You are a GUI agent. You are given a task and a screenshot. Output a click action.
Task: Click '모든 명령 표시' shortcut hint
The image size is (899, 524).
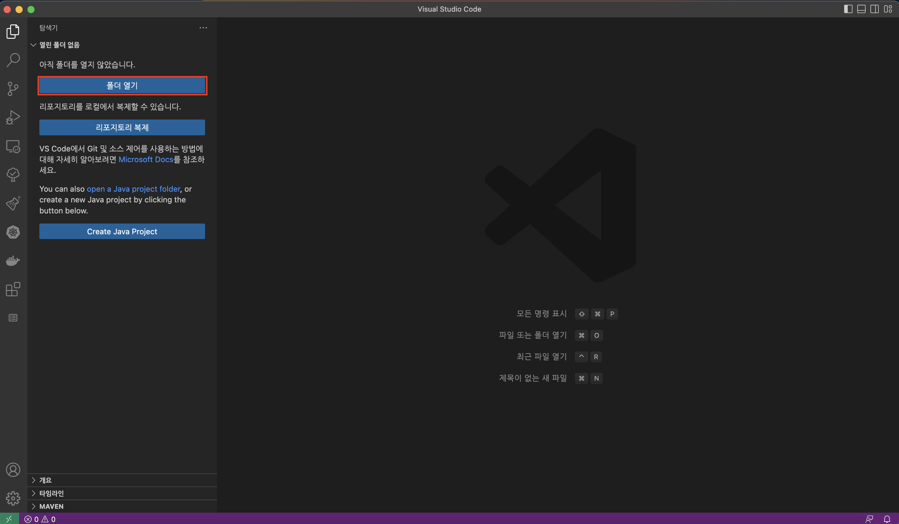pos(542,314)
